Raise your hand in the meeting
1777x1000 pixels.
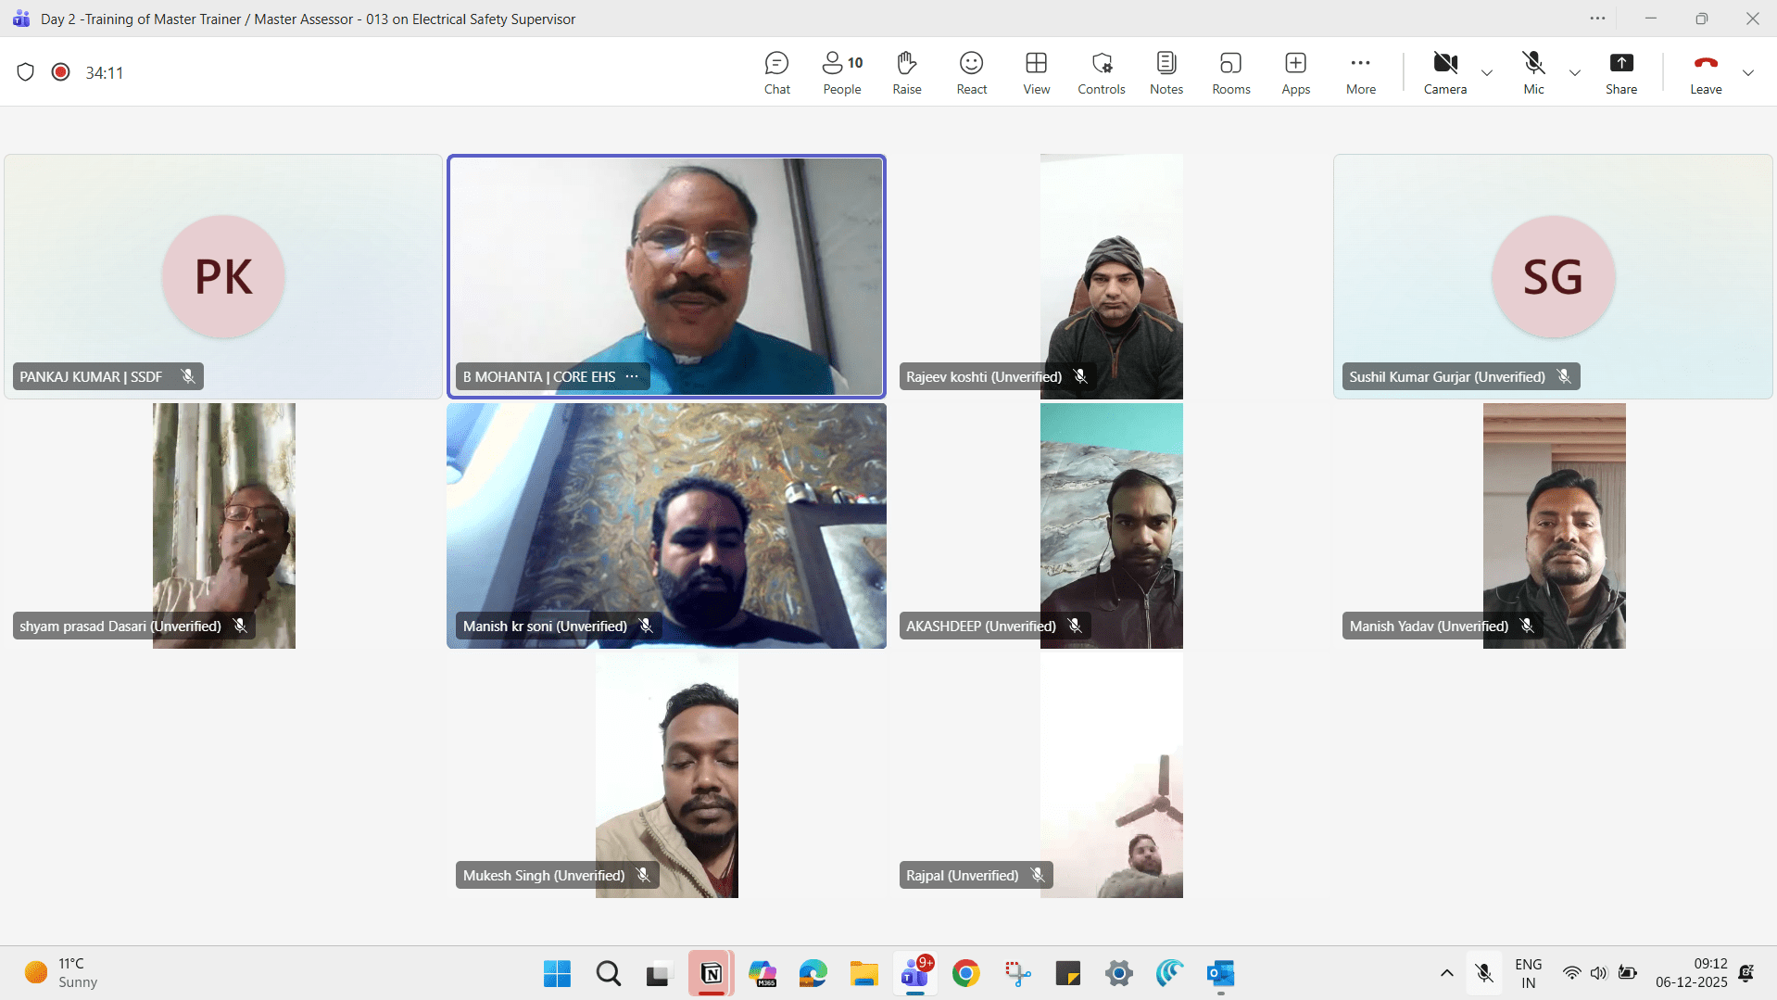click(906, 72)
